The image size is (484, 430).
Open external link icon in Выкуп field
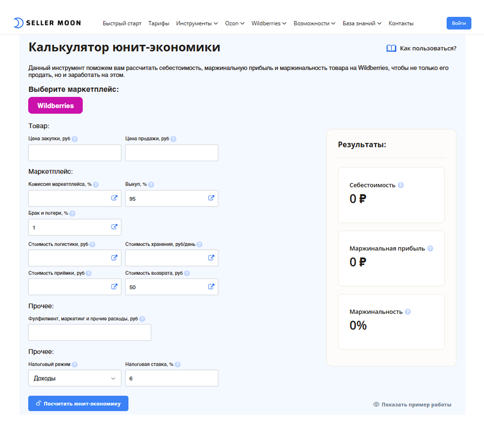[211, 198]
